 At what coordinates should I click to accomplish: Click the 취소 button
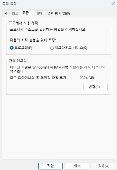click(x=77, y=166)
